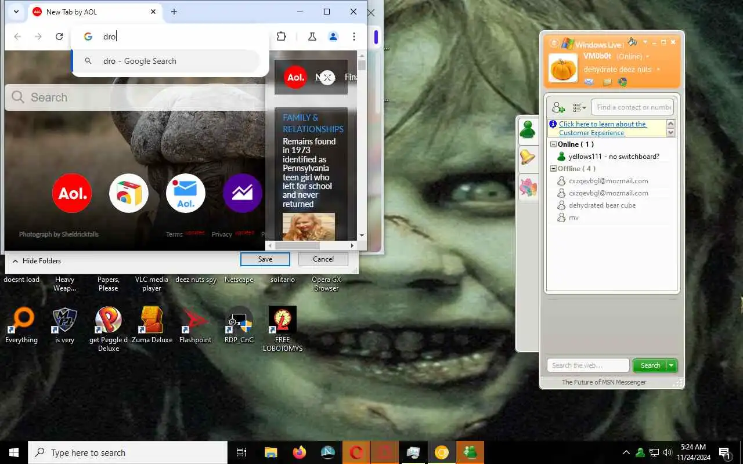Open the VM0b0t online status dropdown

[648, 57]
